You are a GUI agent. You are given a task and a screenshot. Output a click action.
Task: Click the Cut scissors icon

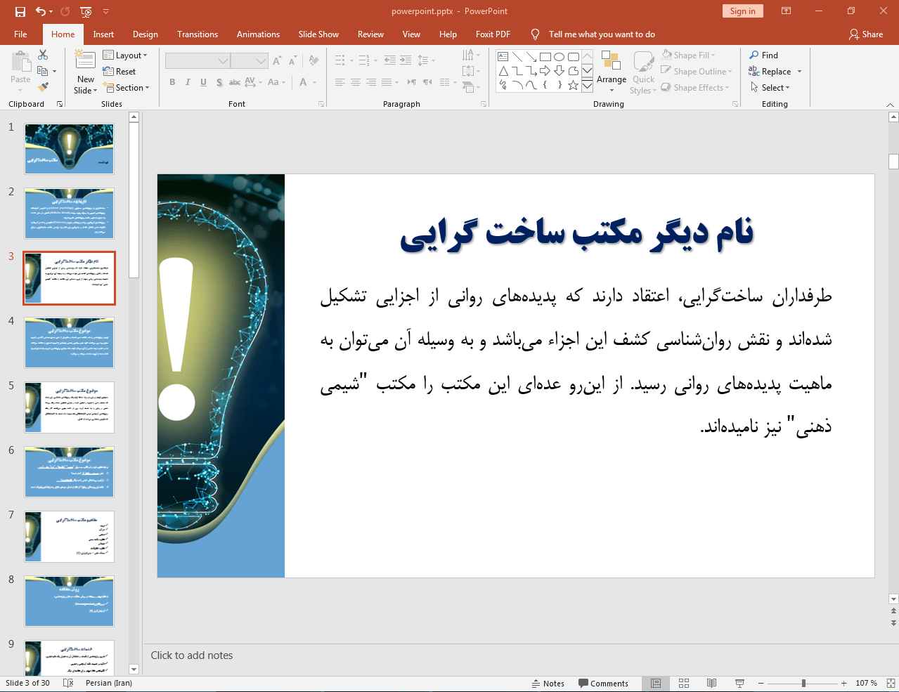pyautogui.click(x=43, y=55)
